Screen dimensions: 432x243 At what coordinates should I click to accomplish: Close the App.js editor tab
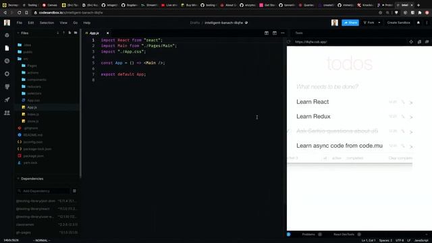click(108, 33)
